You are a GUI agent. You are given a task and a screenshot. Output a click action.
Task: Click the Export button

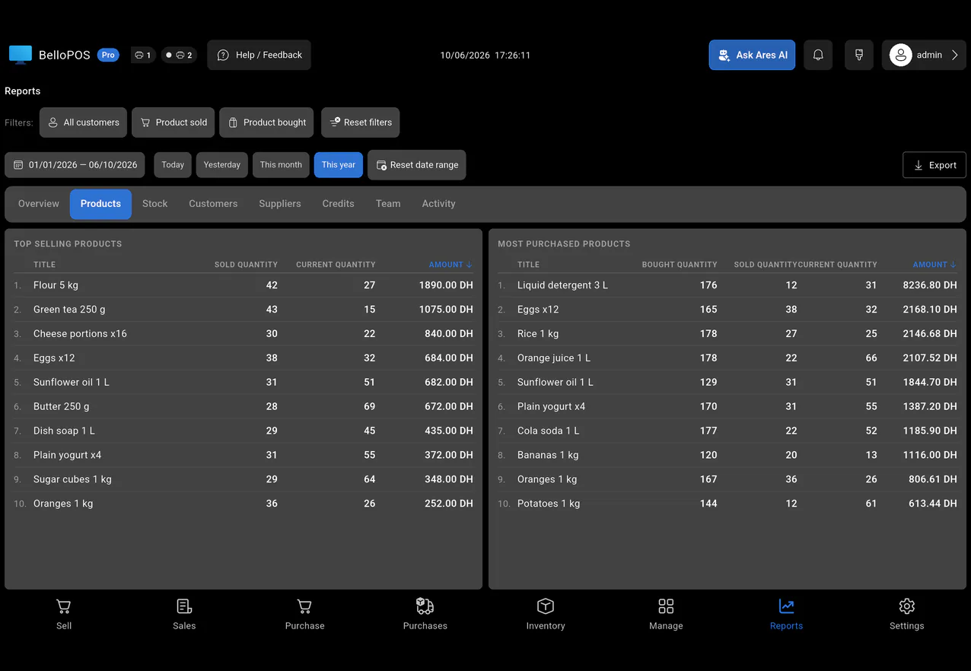click(x=934, y=165)
